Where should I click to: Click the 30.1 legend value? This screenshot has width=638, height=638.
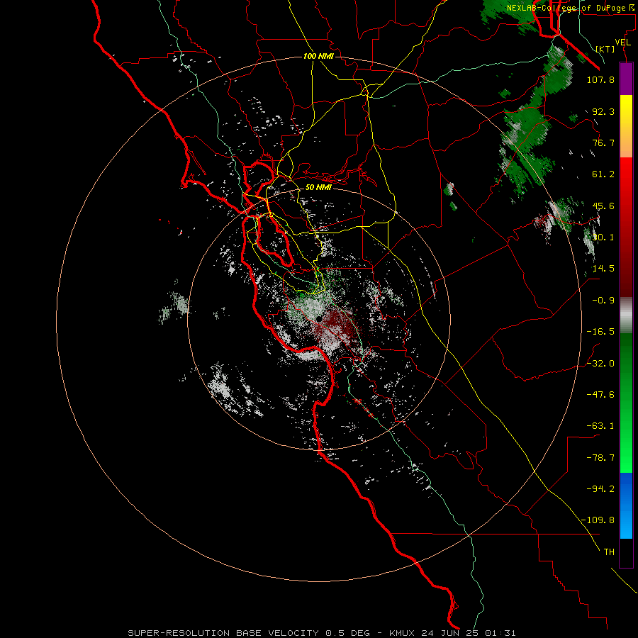tap(603, 237)
